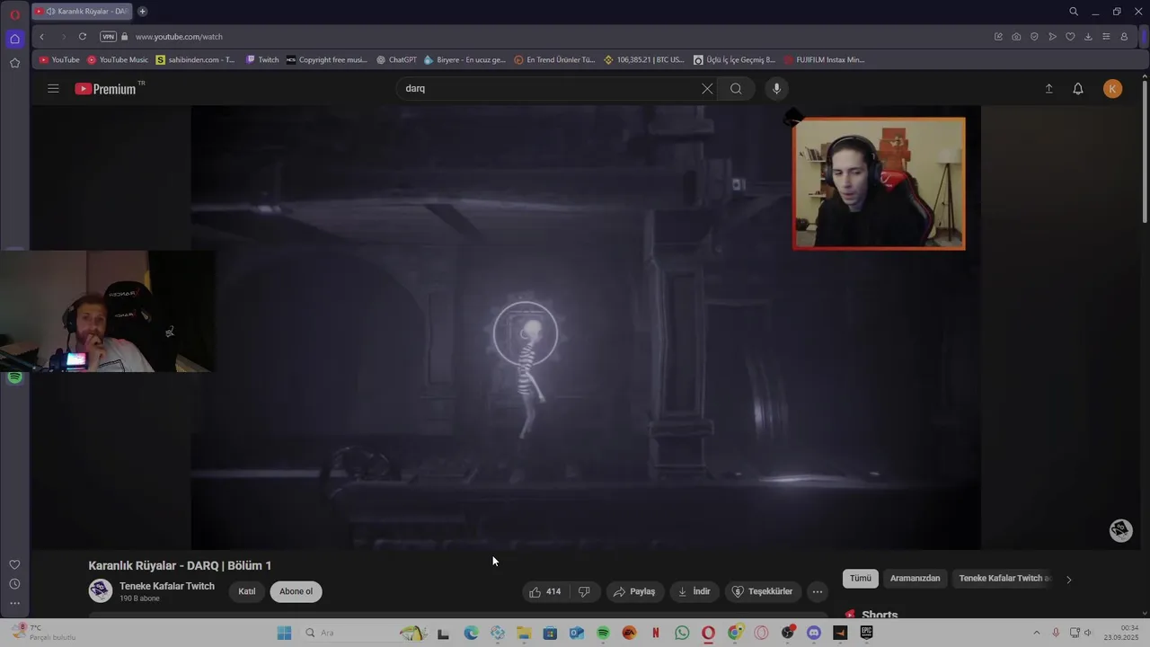Open YouTube notifications bell
1150x647 pixels.
click(1078, 88)
